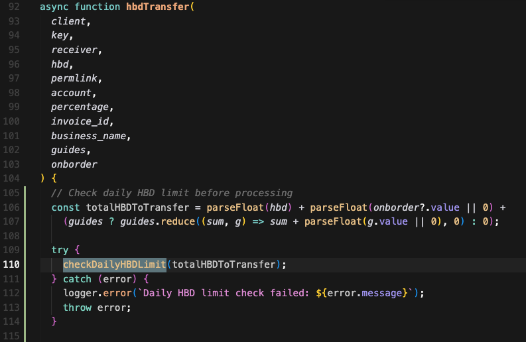This screenshot has height=342, width=526.
Task: Click the logger.error call
Action: click(98, 293)
